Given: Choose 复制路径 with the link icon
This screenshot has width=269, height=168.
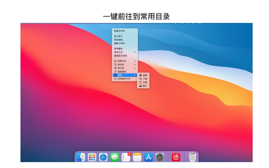Looking at the screenshot, I should coord(125,72).
